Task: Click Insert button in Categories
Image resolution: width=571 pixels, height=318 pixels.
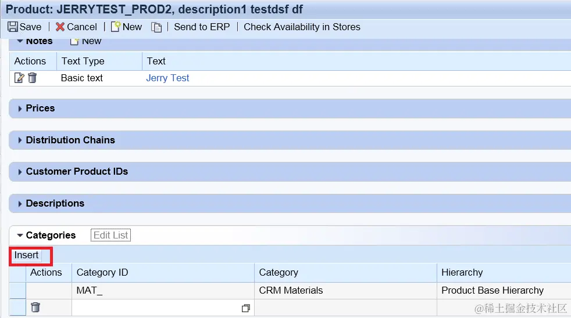Action: [26, 255]
